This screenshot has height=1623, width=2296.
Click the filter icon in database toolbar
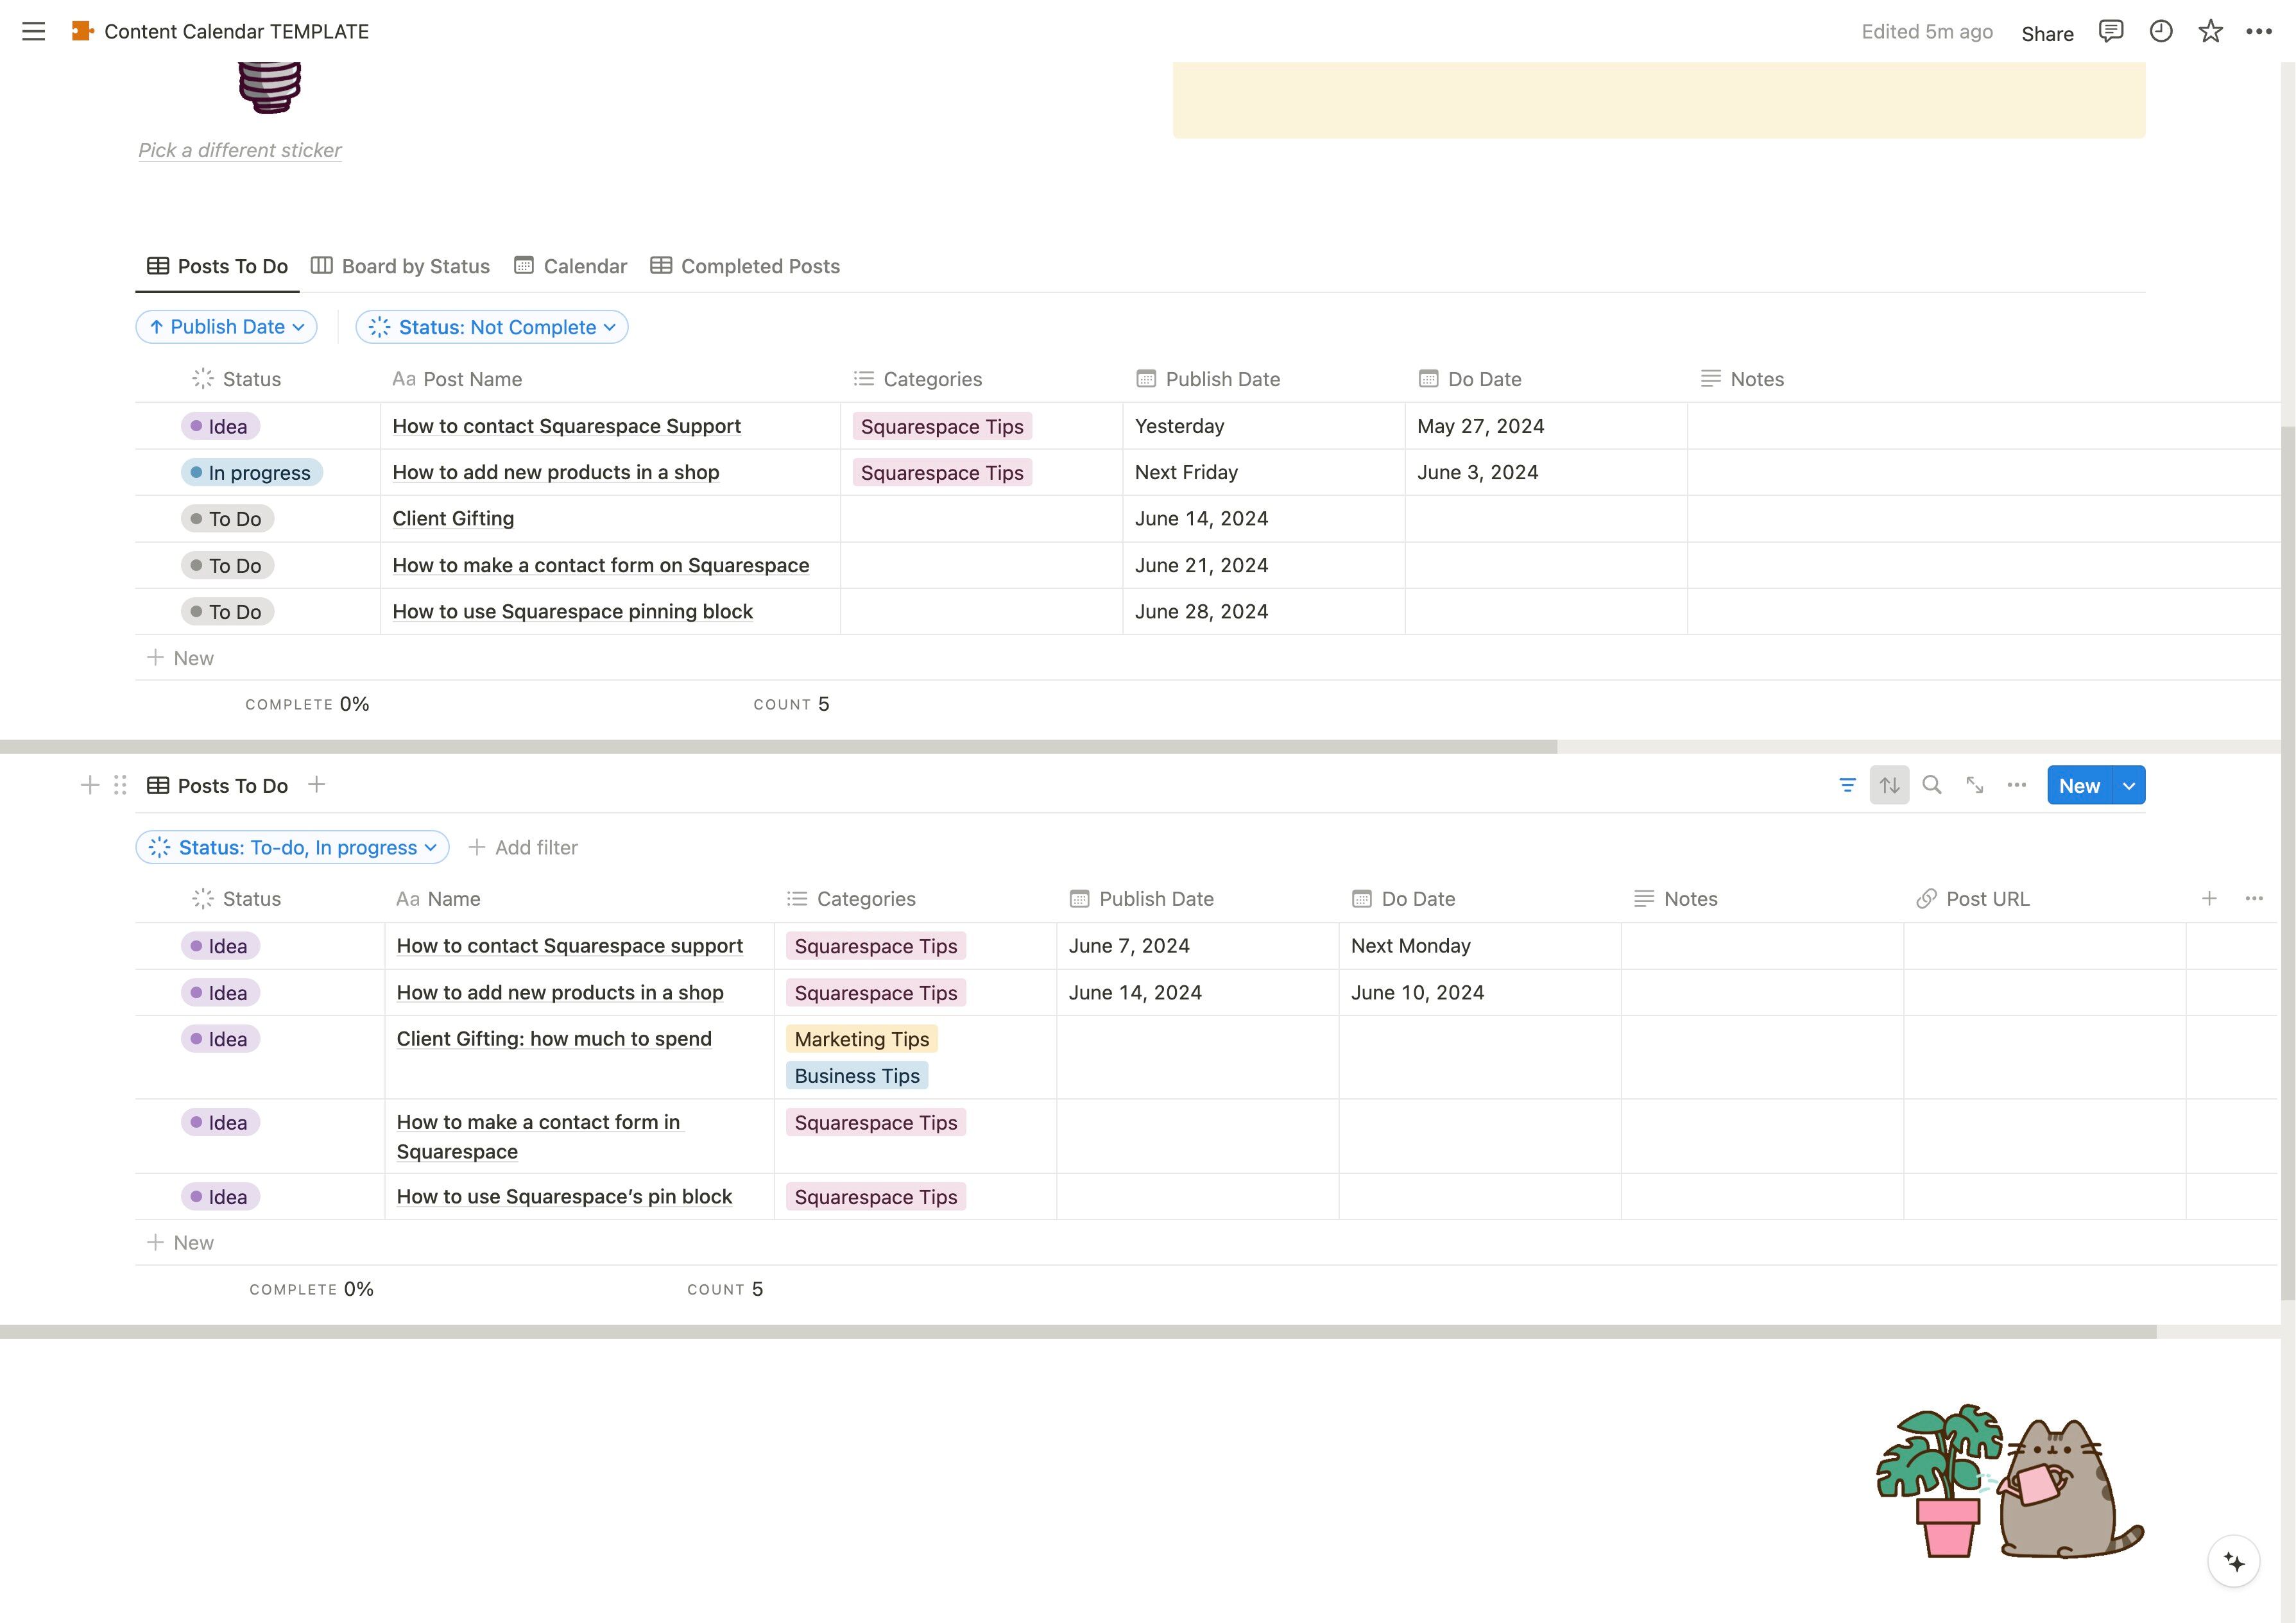tap(1847, 785)
